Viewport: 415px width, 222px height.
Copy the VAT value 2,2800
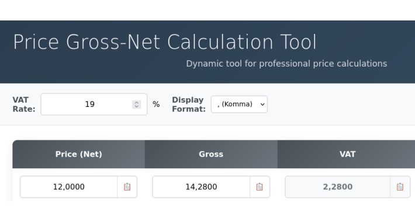click(x=400, y=187)
